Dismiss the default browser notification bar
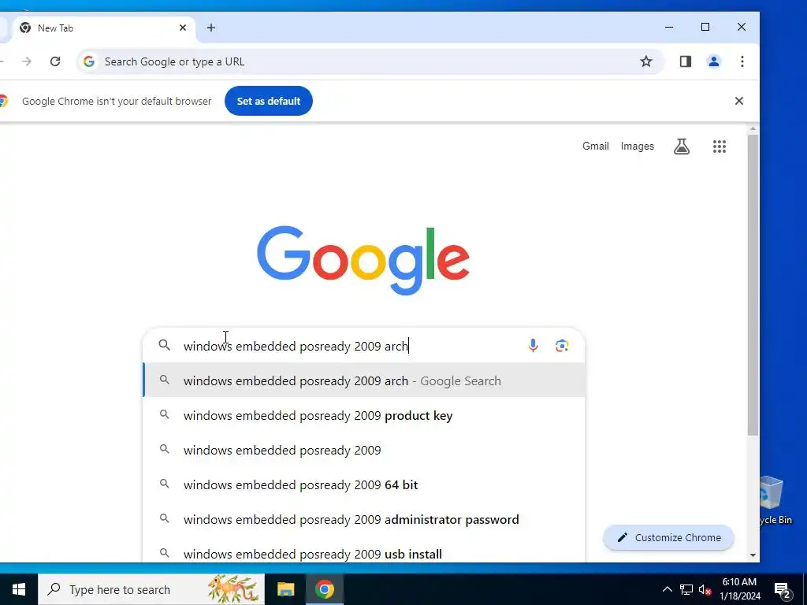 [738, 101]
